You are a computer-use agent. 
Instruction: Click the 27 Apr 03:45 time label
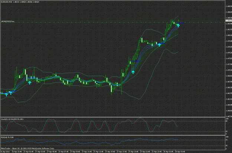point(40,152)
